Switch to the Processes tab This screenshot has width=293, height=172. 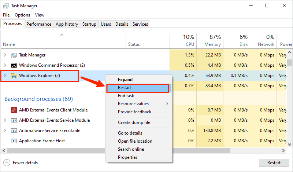[12, 23]
